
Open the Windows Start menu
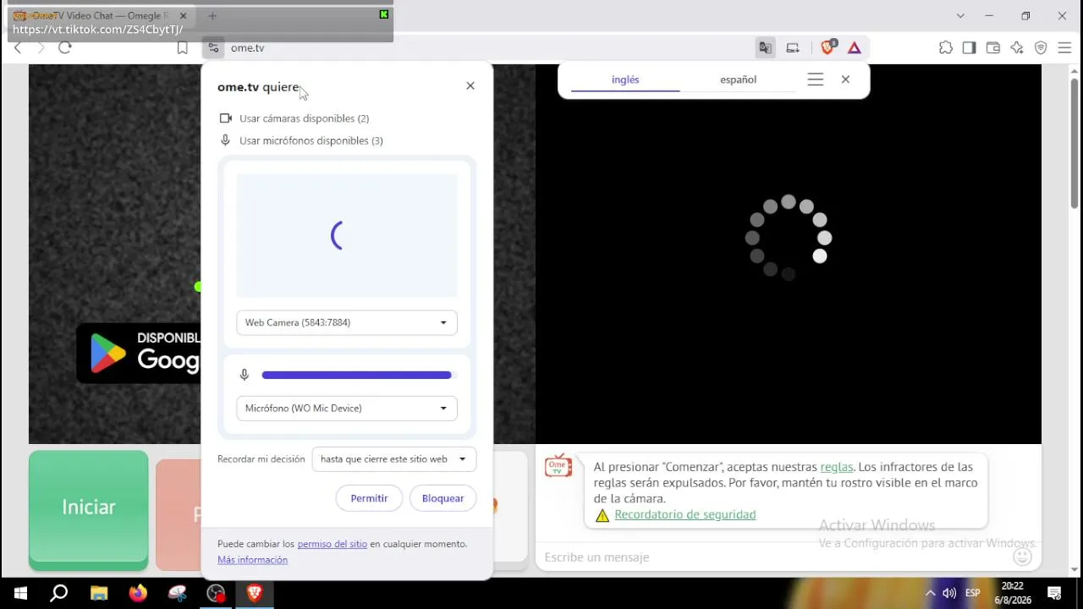point(20,593)
